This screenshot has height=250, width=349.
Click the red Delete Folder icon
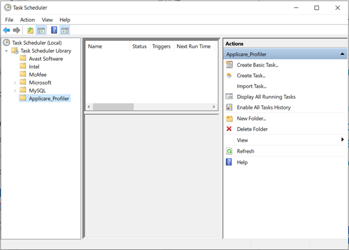(229, 129)
